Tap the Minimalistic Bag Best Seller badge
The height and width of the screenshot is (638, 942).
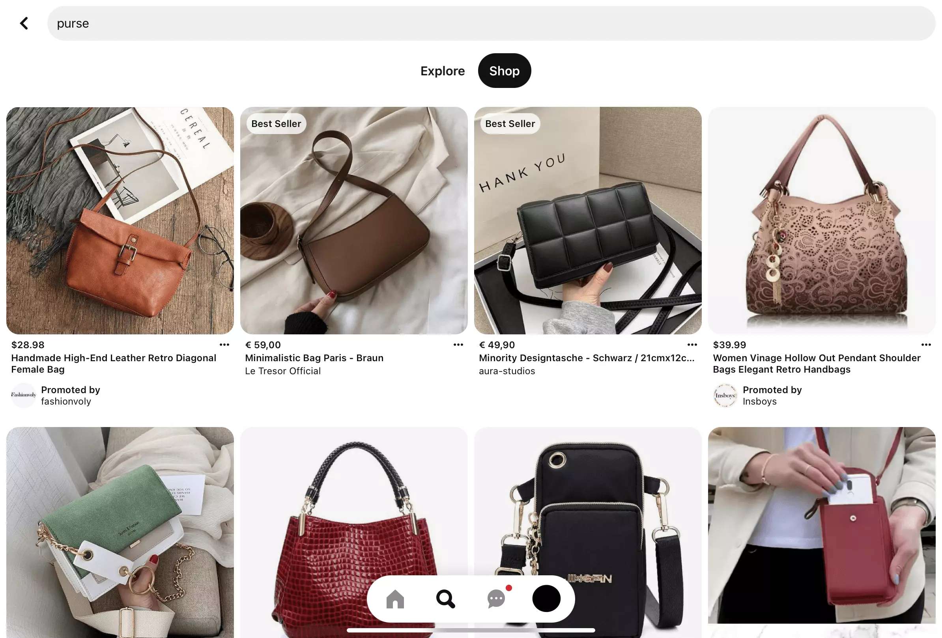(276, 123)
